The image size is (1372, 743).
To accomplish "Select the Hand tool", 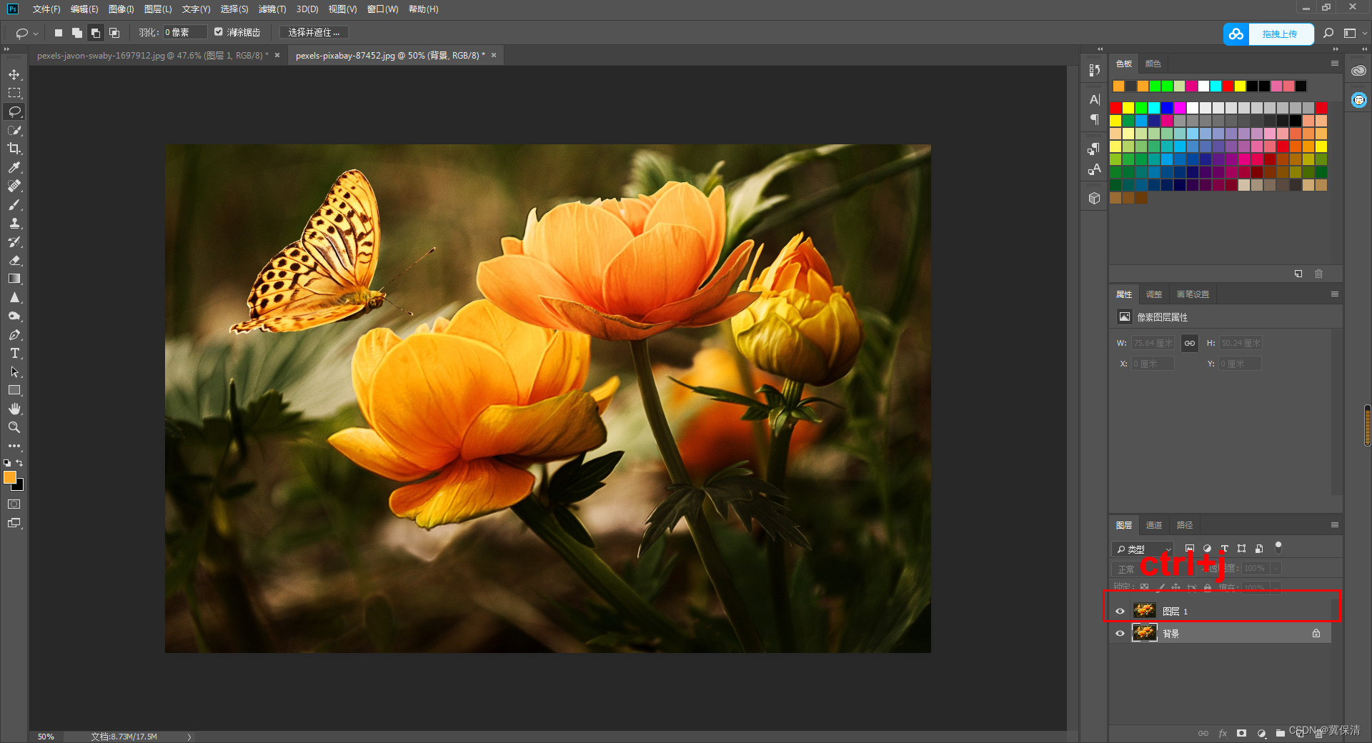I will click(x=14, y=409).
